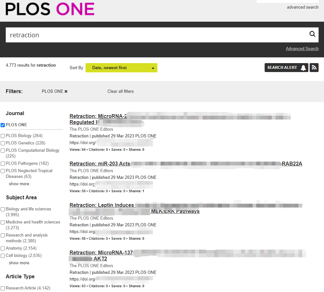Select Research and analysis methods checkbox
This screenshot has width=324, height=292.
point(3,236)
